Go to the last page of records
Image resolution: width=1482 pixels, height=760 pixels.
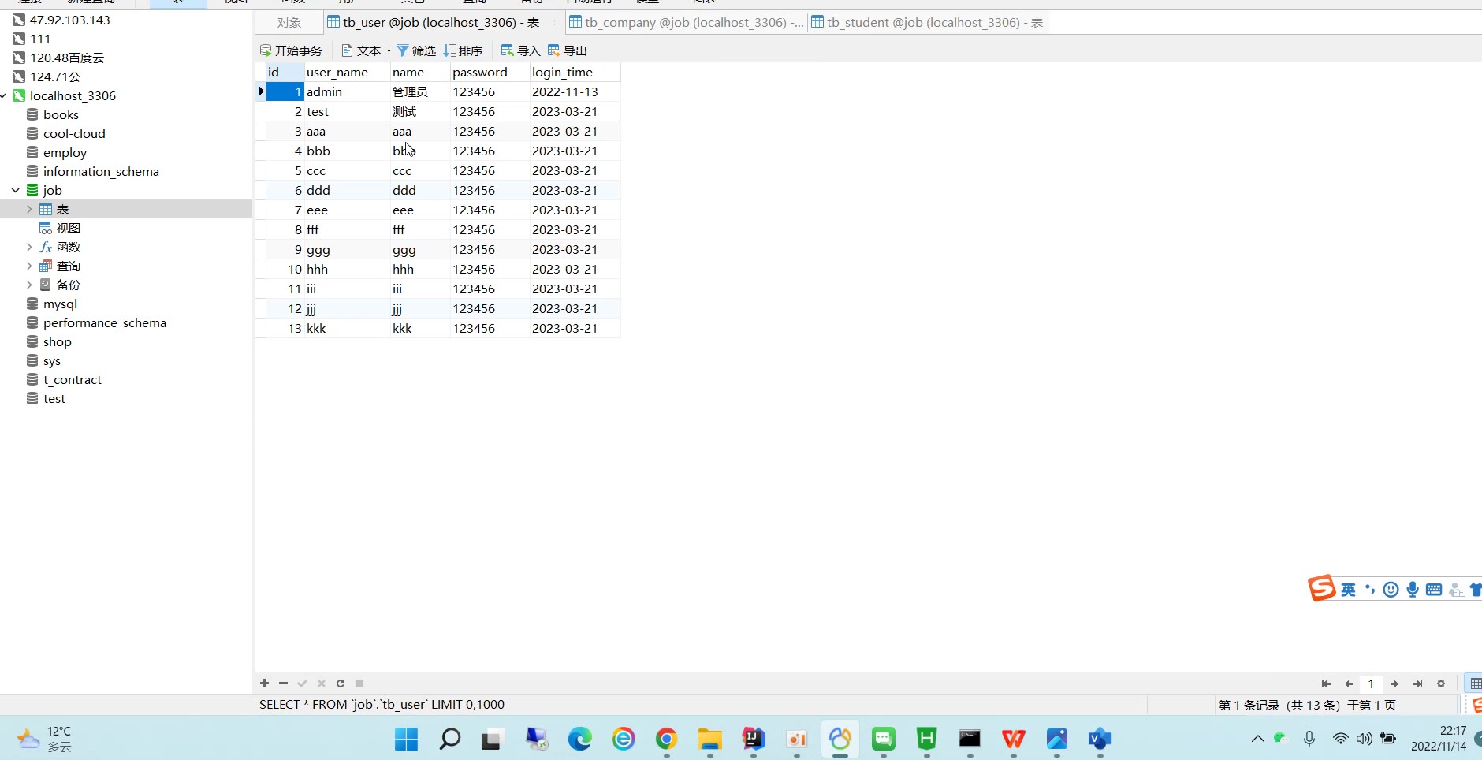[x=1417, y=684]
